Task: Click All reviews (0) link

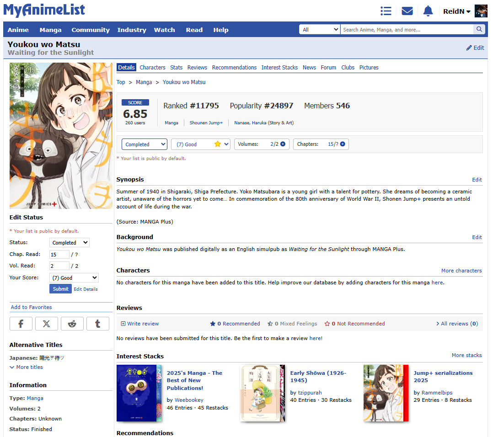Action: (457, 324)
